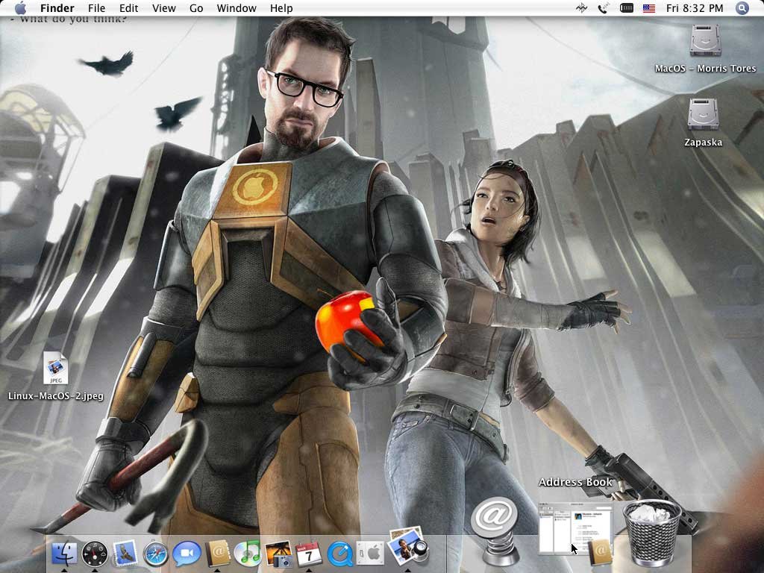Image resolution: width=764 pixels, height=573 pixels.
Task: Open iChat from the Dock
Action: pyautogui.click(x=187, y=554)
